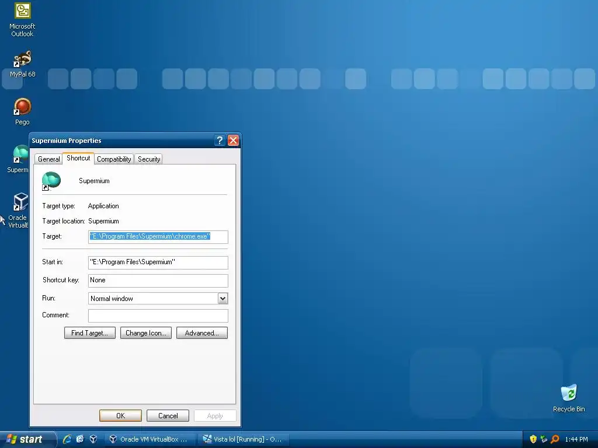
Task: Launch Internet Explorer from Quick Launch
Action: pos(67,439)
